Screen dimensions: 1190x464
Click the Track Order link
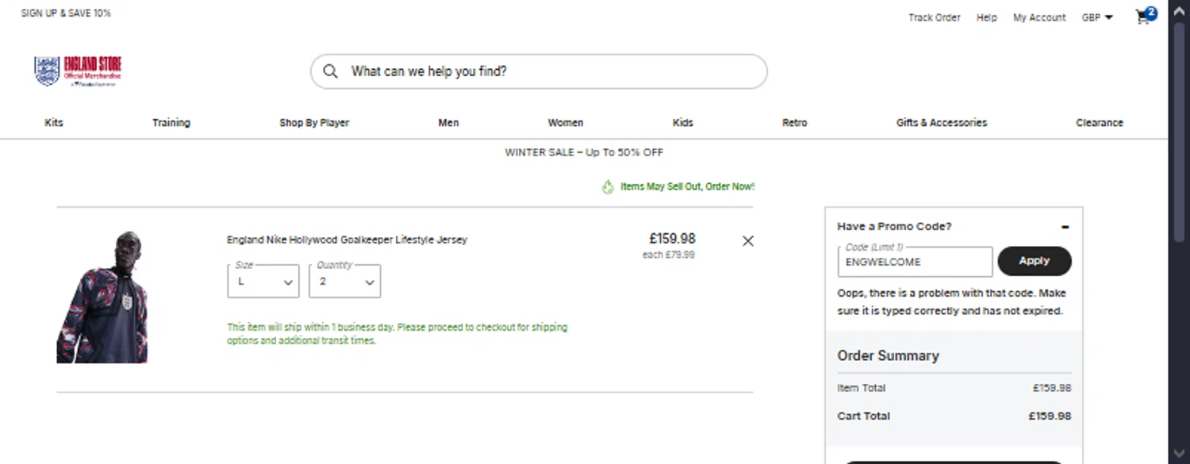(934, 17)
